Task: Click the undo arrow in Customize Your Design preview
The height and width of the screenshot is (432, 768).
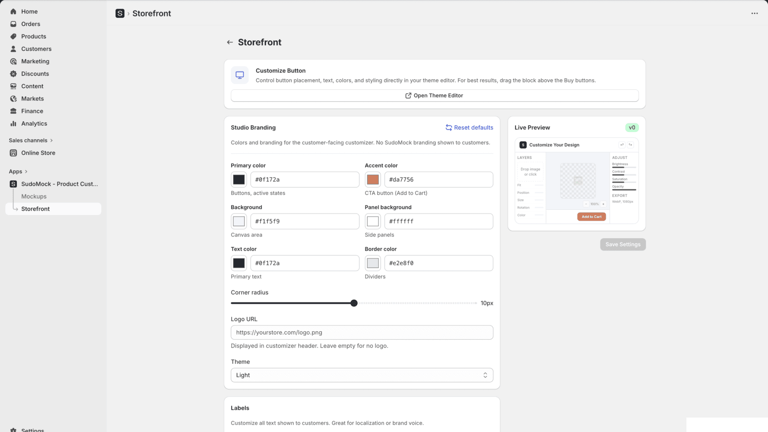Action: tap(622, 144)
